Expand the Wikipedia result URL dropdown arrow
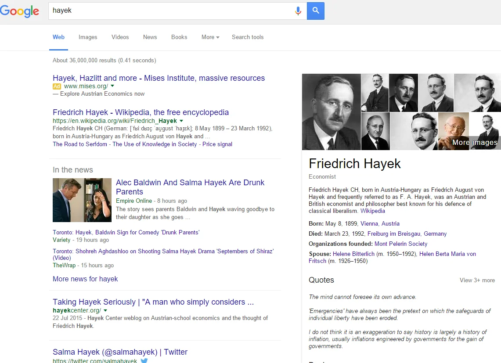Screen dimensions: 501x363 click(181, 121)
